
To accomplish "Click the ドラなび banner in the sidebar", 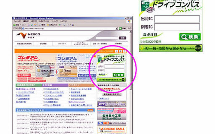I will click(112, 123).
